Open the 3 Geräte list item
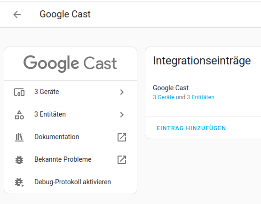This screenshot has width=261, height=204. pos(71,92)
